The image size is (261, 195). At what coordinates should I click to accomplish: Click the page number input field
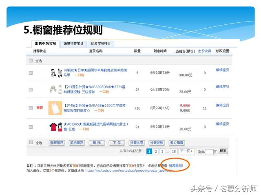[x=210, y=152]
